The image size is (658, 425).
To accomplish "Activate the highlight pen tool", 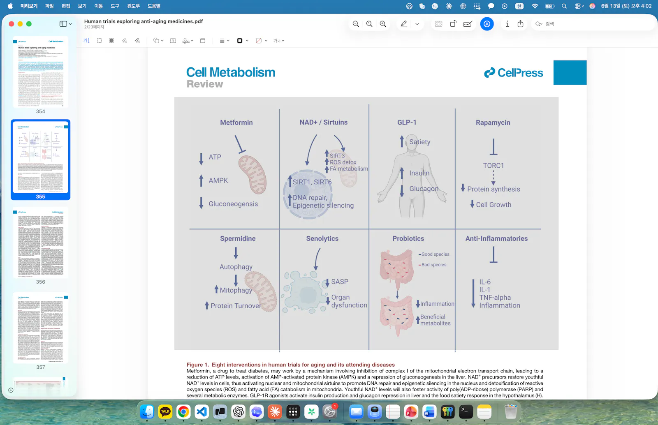I will (404, 24).
